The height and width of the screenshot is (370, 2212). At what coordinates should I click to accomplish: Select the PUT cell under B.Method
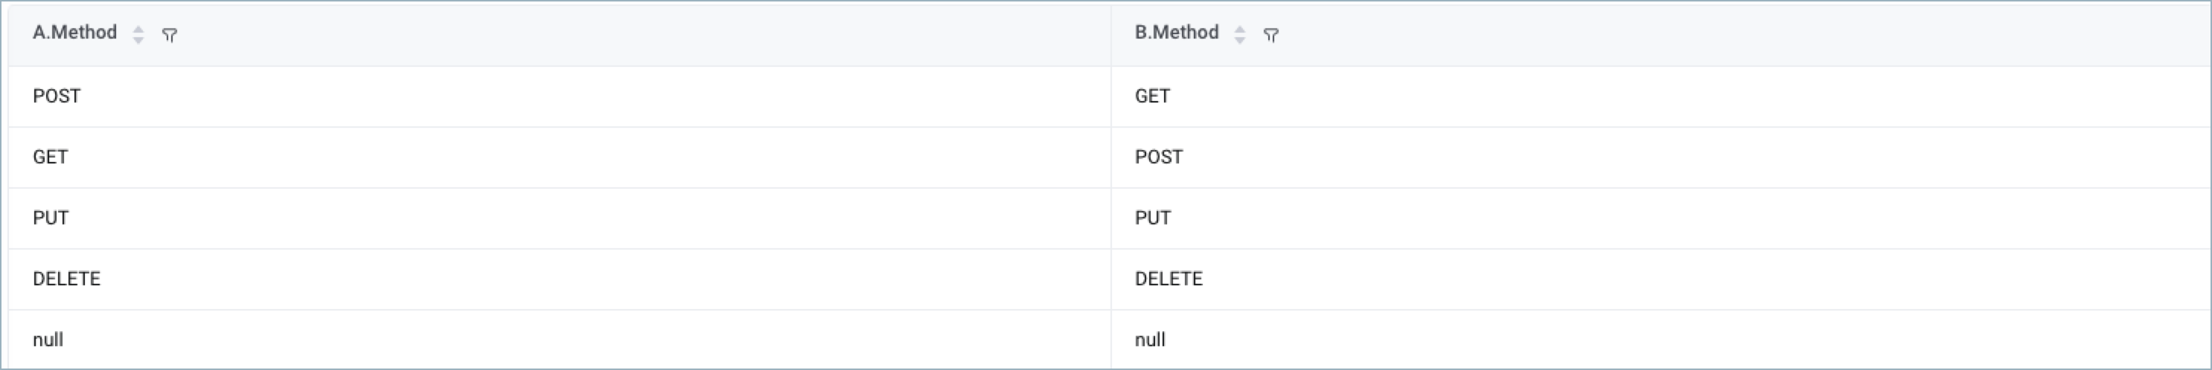coord(1660,218)
